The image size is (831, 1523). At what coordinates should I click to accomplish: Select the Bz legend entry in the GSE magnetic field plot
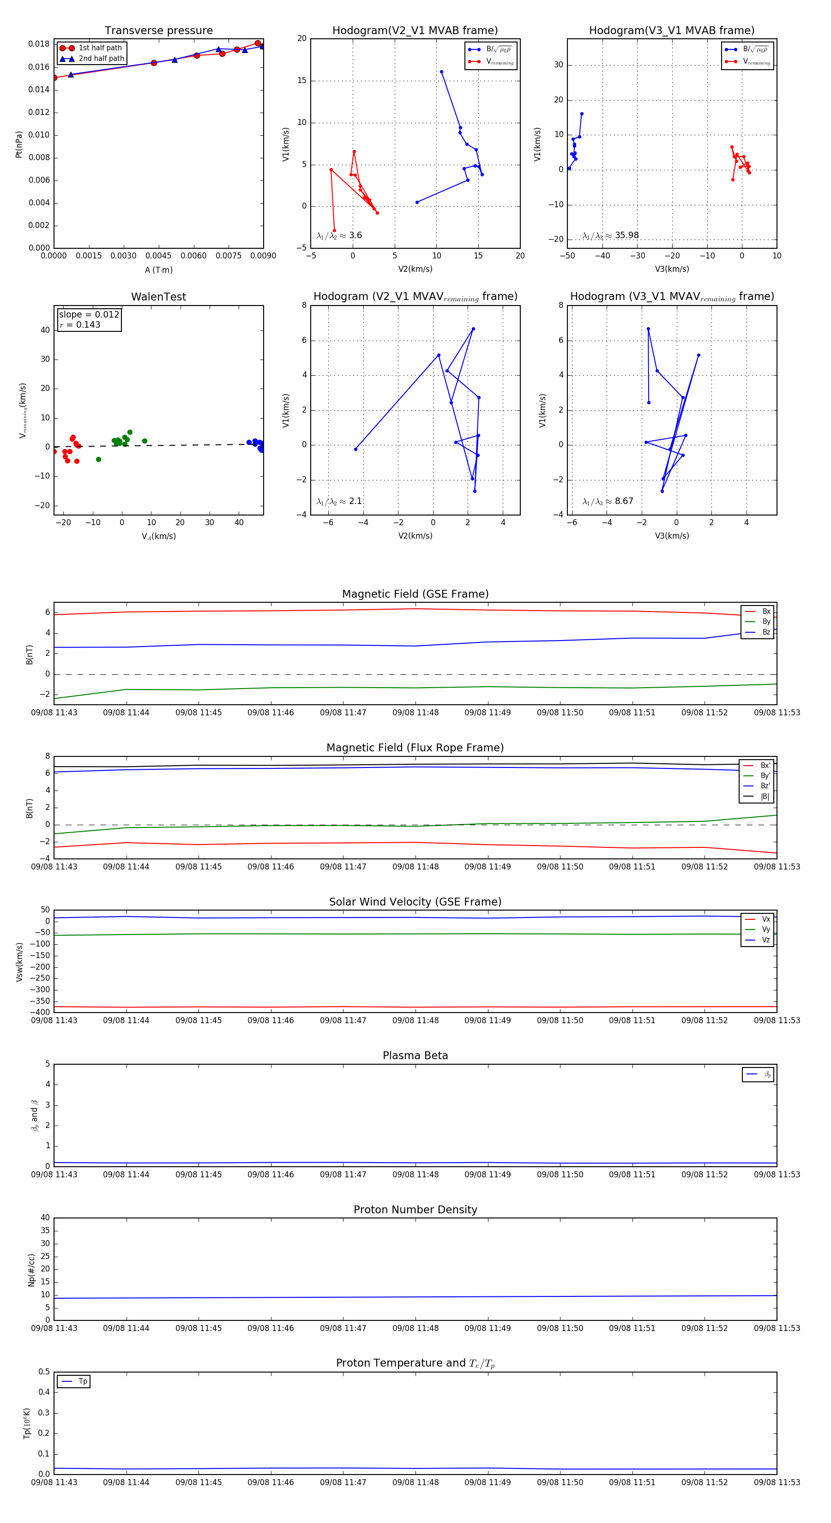(x=758, y=632)
